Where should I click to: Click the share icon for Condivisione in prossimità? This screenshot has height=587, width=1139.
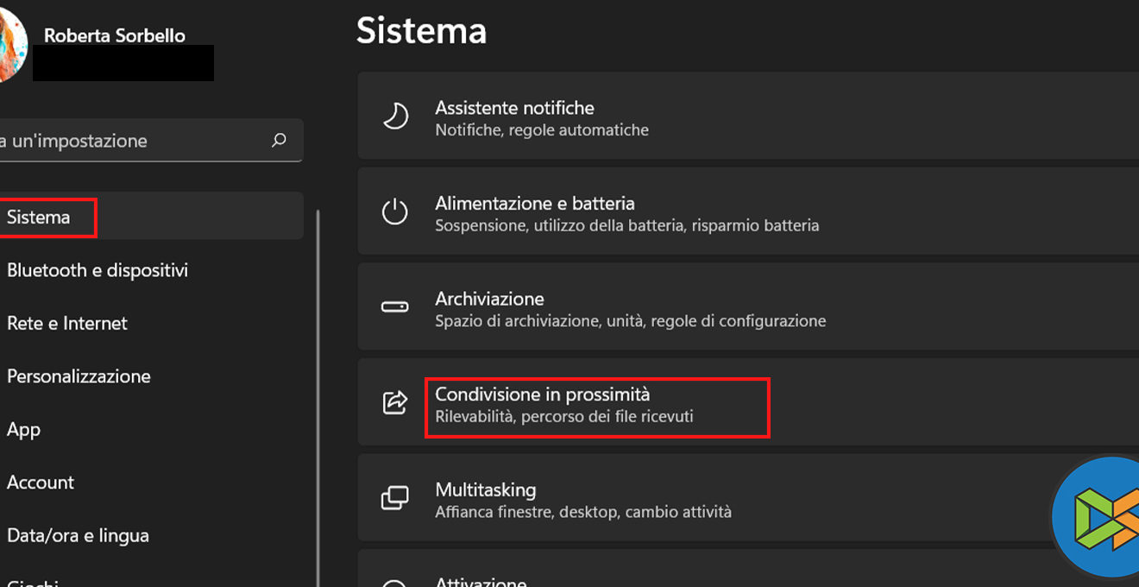395,402
